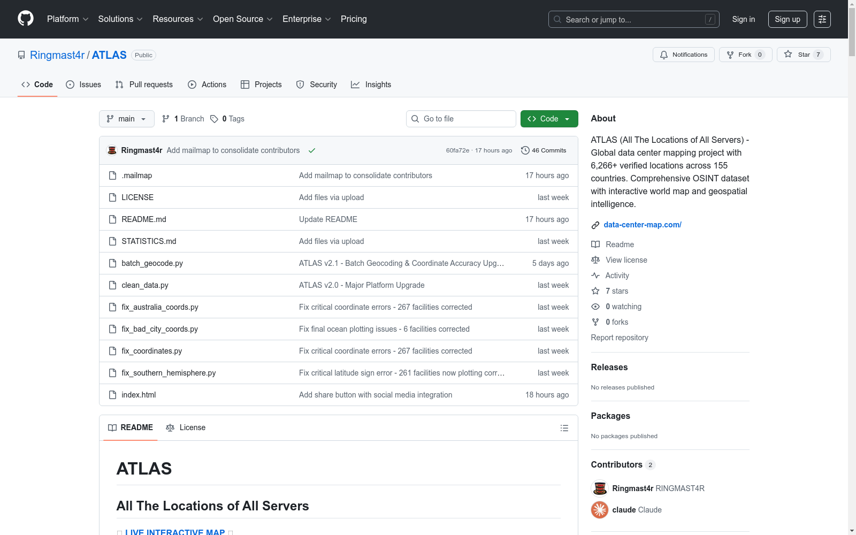Open the STATISTICS.md file
This screenshot has height=535, width=856.
tap(149, 241)
